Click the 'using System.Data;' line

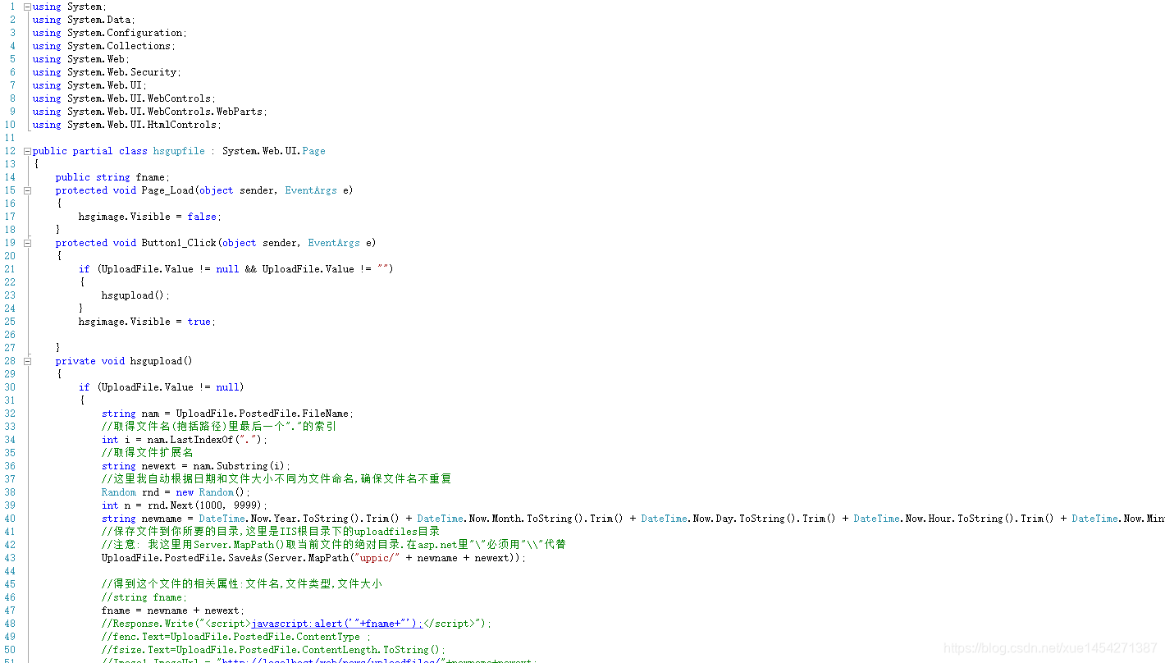(85, 20)
